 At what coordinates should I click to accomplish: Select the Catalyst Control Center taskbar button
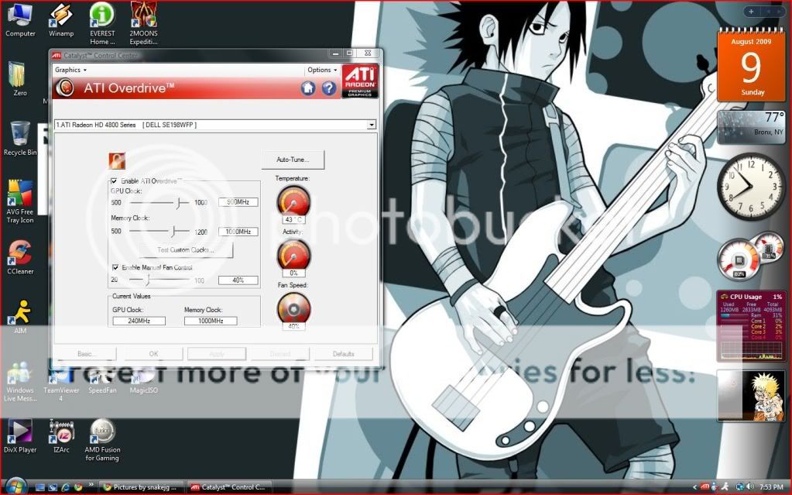click(x=230, y=487)
